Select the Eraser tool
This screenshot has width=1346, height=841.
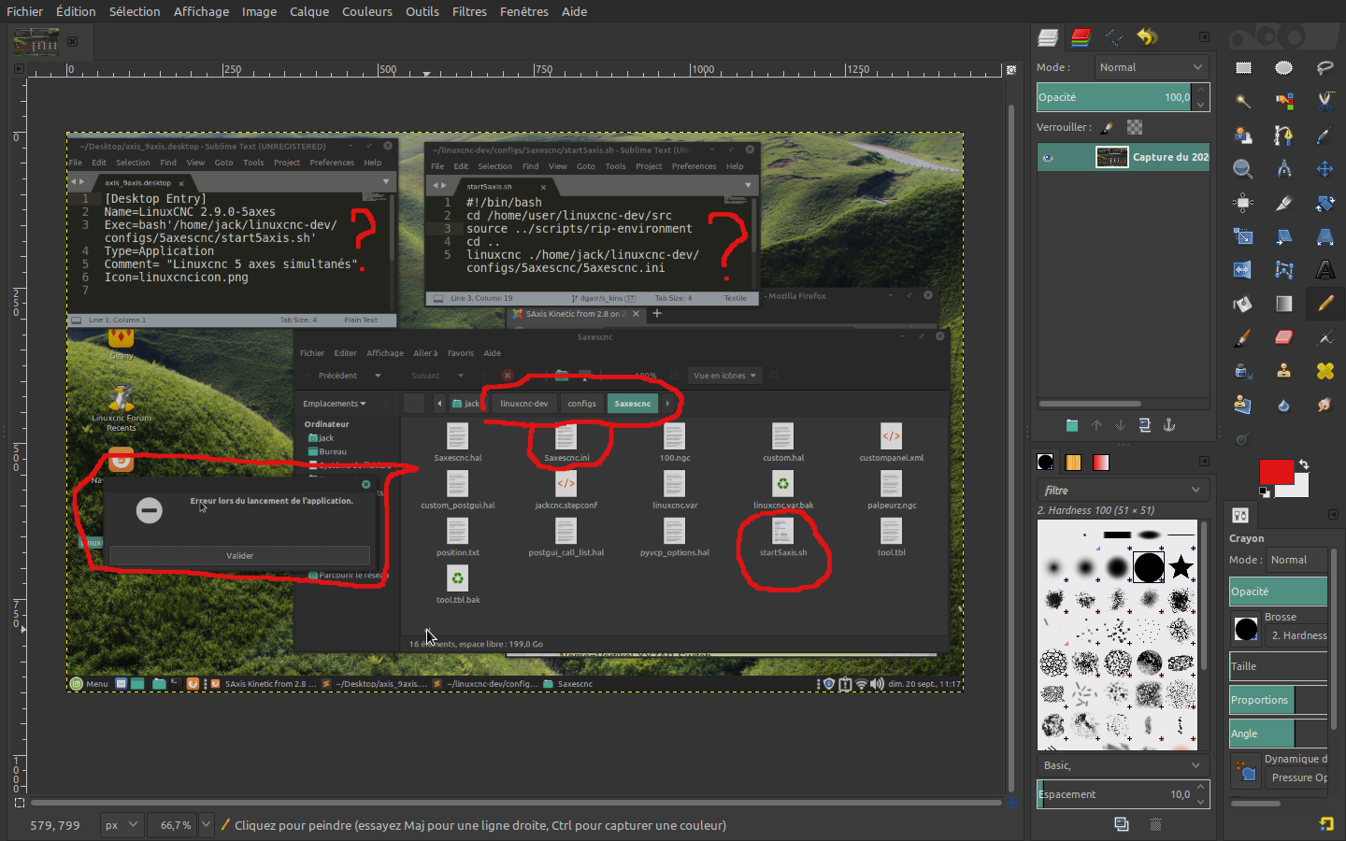[x=1284, y=337]
